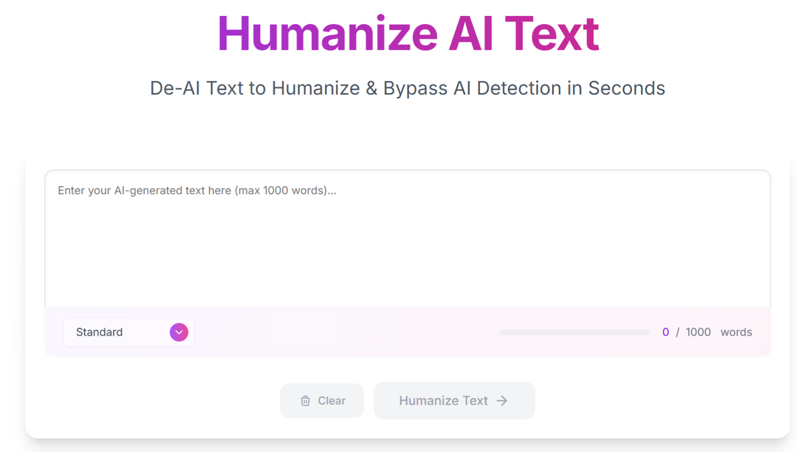The image size is (798, 452).
Task: Click the "Humanize Text" label on the submit button
Action: pyautogui.click(x=444, y=401)
